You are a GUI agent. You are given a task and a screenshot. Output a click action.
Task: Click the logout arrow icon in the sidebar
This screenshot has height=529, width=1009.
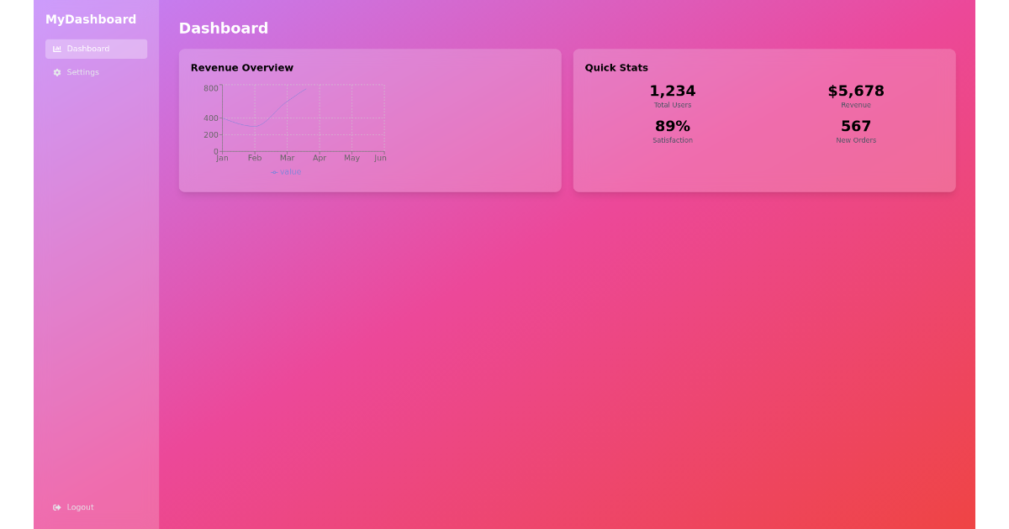coord(57,507)
